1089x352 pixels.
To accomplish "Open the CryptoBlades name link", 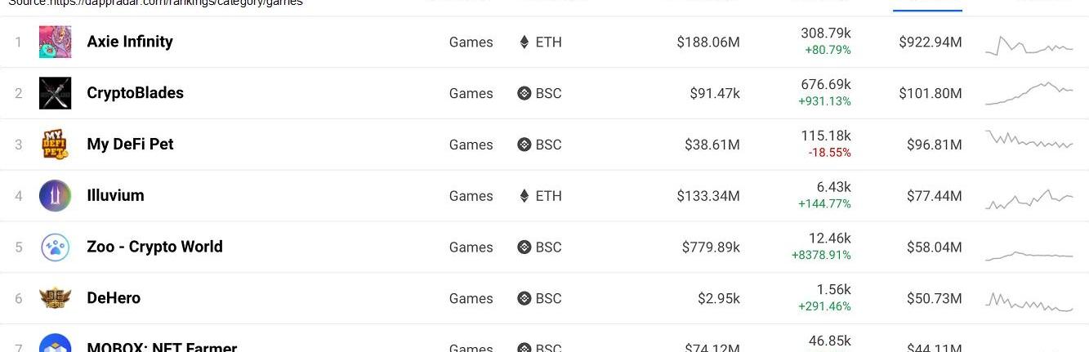I will tap(135, 93).
